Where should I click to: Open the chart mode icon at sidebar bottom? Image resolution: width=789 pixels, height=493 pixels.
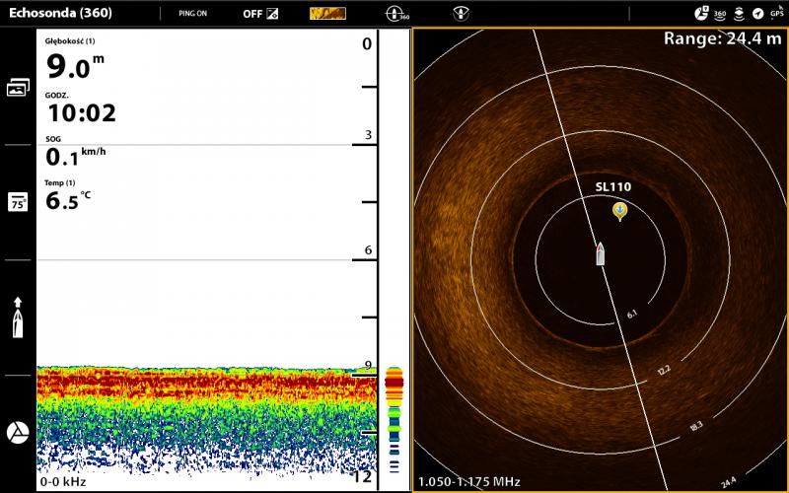(18, 433)
